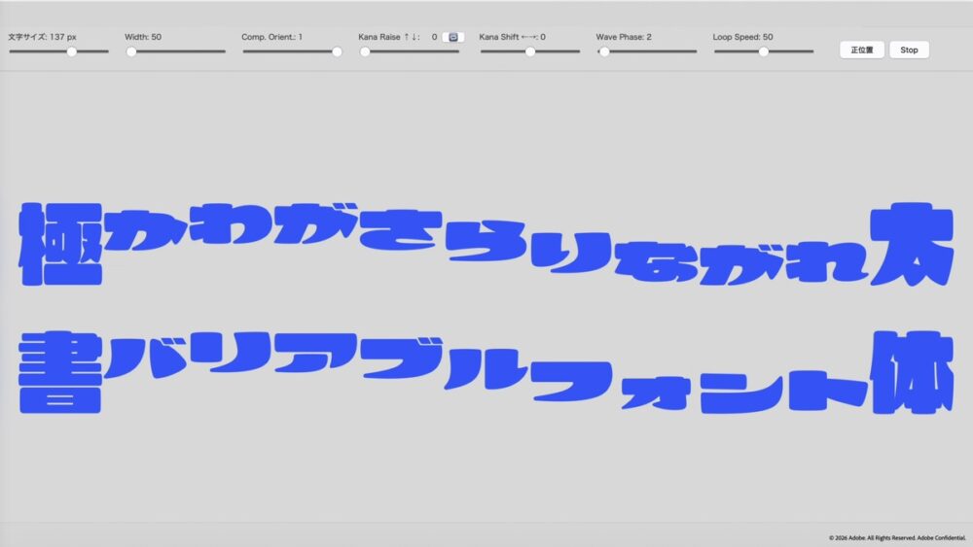Viewport: 973px width, 547px height.
Task: Click the Comp. Orient. slider handle
Action: coord(337,51)
